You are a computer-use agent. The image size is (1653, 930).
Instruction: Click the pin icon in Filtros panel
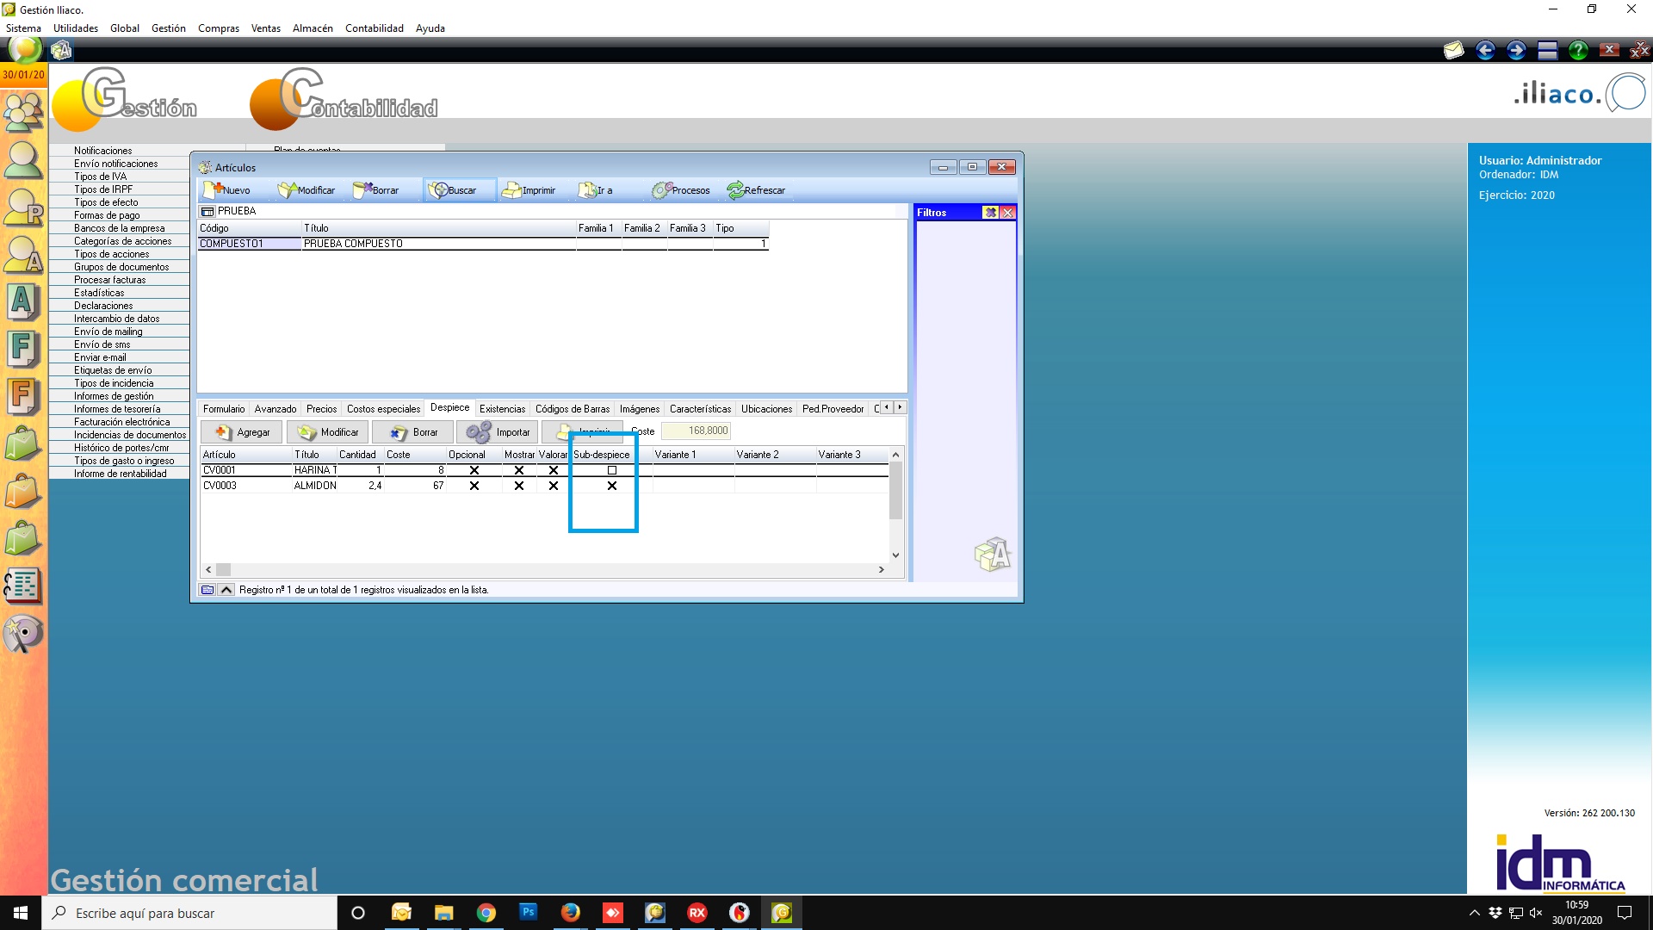[x=991, y=213]
